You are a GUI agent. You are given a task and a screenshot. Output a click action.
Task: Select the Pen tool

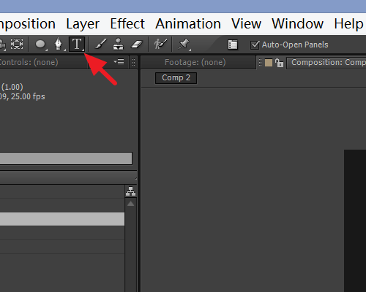59,45
